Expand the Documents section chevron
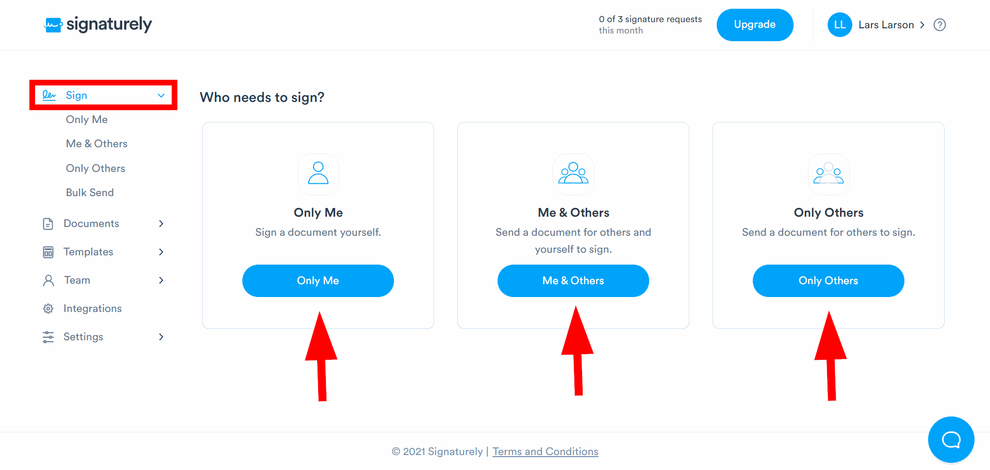 pyautogui.click(x=161, y=223)
